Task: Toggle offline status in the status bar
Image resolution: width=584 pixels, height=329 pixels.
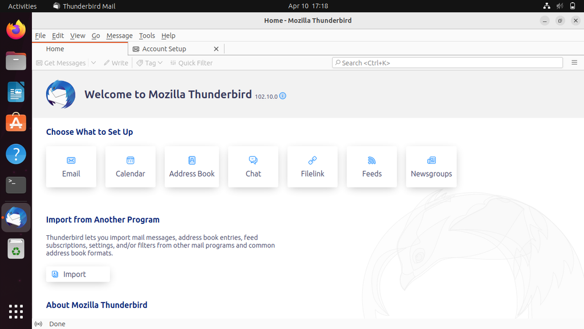Action: pos(38,324)
